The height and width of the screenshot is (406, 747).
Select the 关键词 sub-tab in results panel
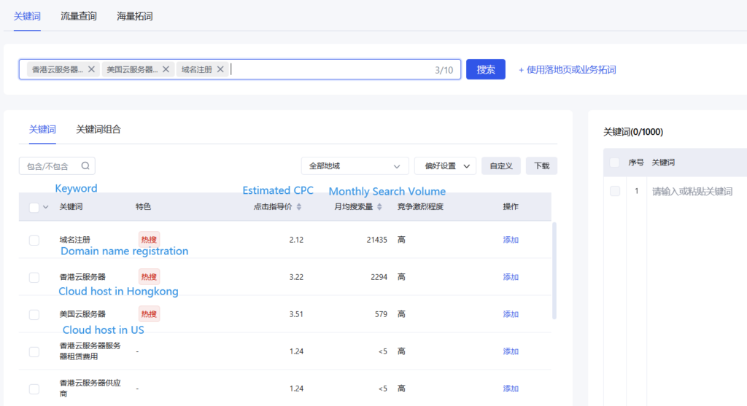coord(42,130)
